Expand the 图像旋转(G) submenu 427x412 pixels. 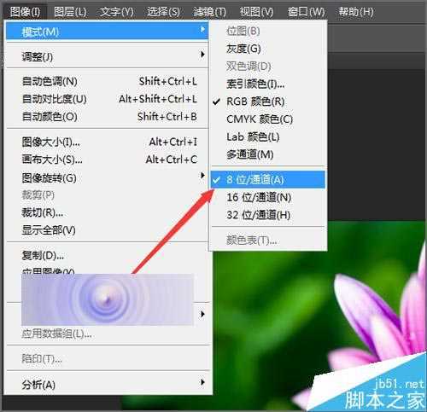pos(108,178)
